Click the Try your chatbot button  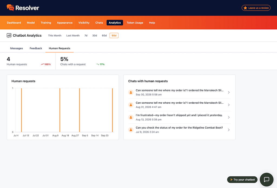coord(242,180)
